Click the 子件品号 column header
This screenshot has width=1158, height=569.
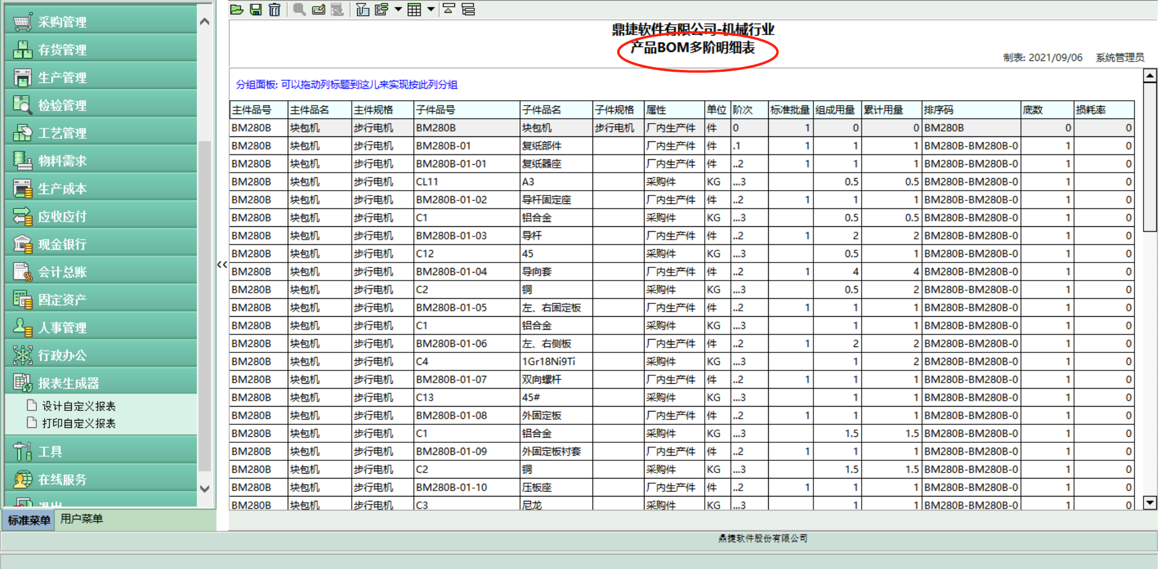pyautogui.click(x=466, y=110)
